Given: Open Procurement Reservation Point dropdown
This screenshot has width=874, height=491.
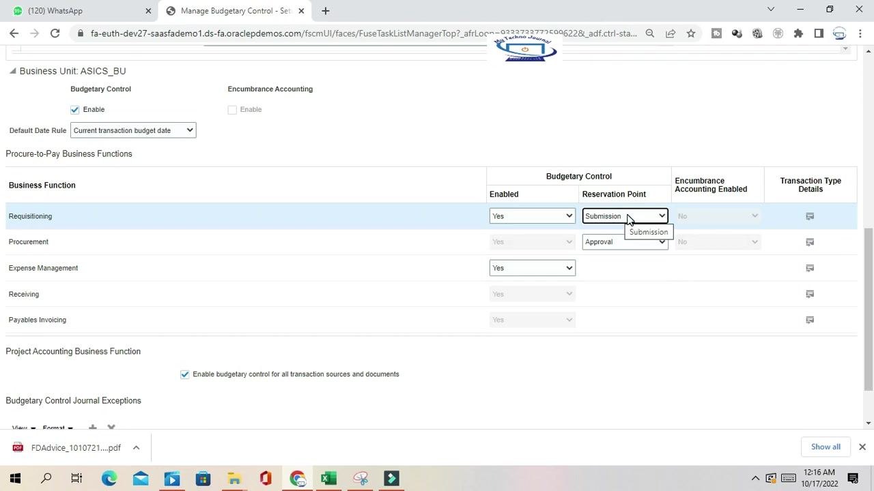Looking at the screenshot, I should [x=625, y=242].
